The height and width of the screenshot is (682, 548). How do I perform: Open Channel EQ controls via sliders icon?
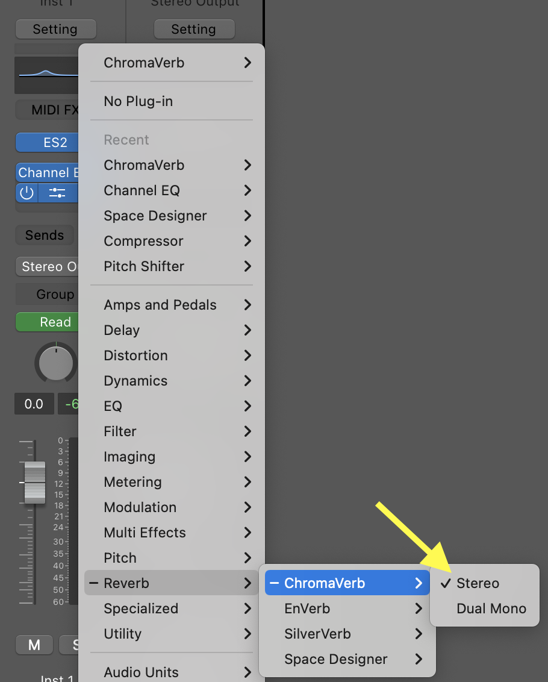coord(57,193)
